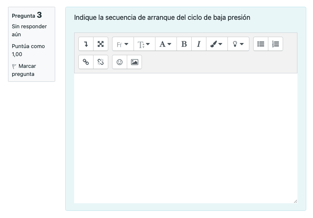Toggle bold formatting
This screenshot has width=313, height=218.
coord(184,44)
